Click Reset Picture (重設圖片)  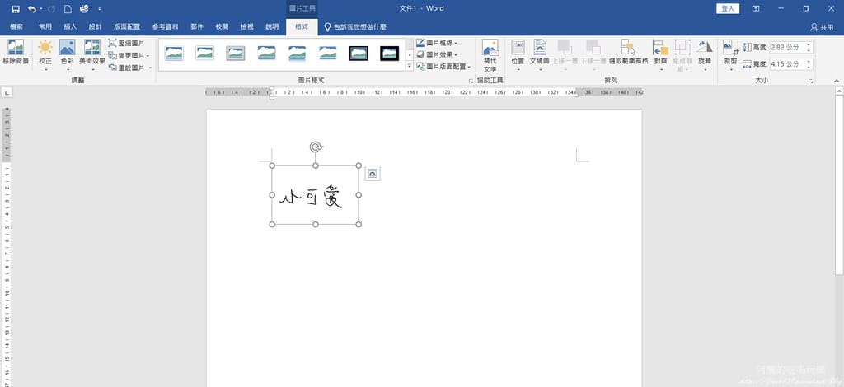click(129, 68)
